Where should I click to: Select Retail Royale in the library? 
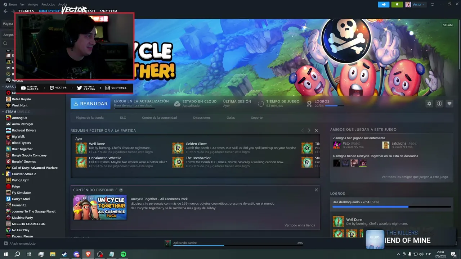click(21, 99)
